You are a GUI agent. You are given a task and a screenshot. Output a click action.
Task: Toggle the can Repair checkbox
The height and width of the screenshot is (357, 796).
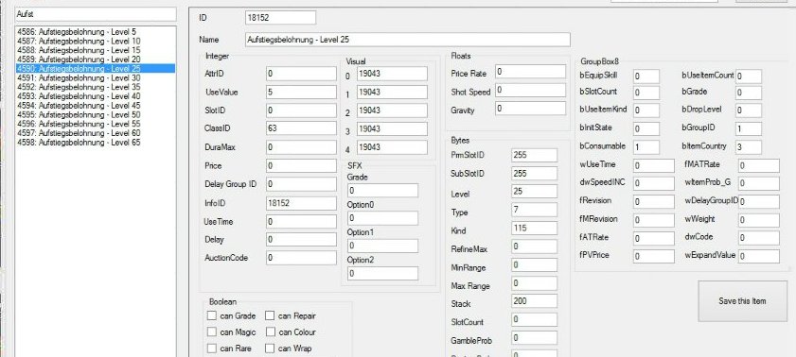tap(270, 316)
